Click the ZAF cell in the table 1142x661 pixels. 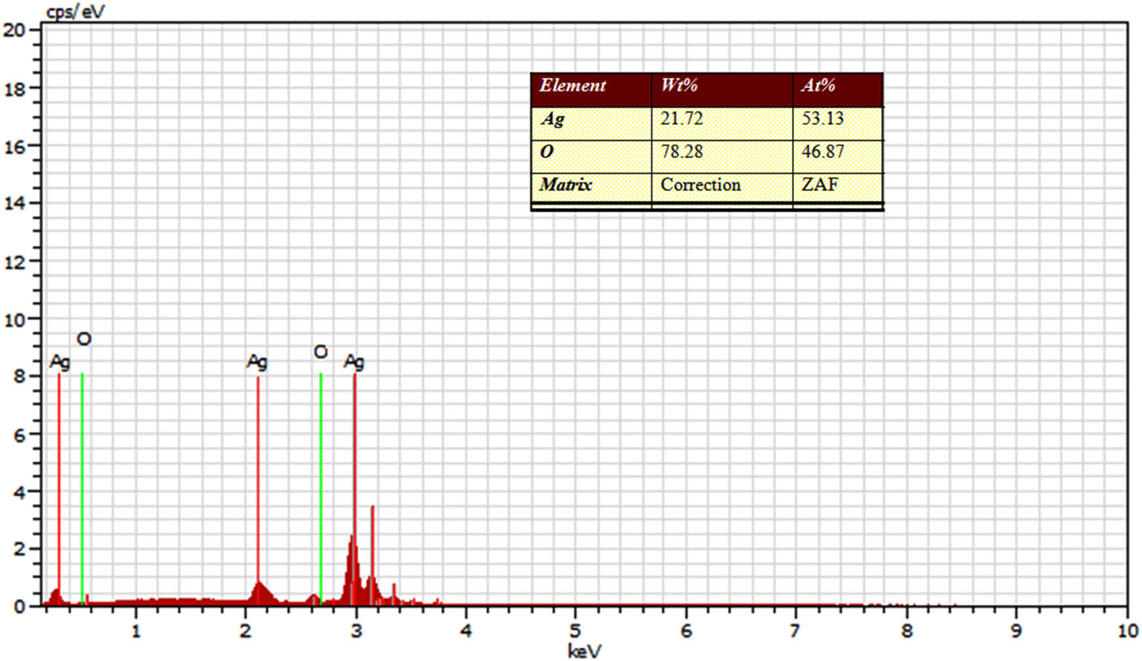pos(820,185)
